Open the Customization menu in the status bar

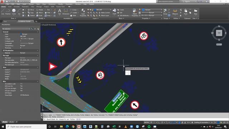(227, 123)
